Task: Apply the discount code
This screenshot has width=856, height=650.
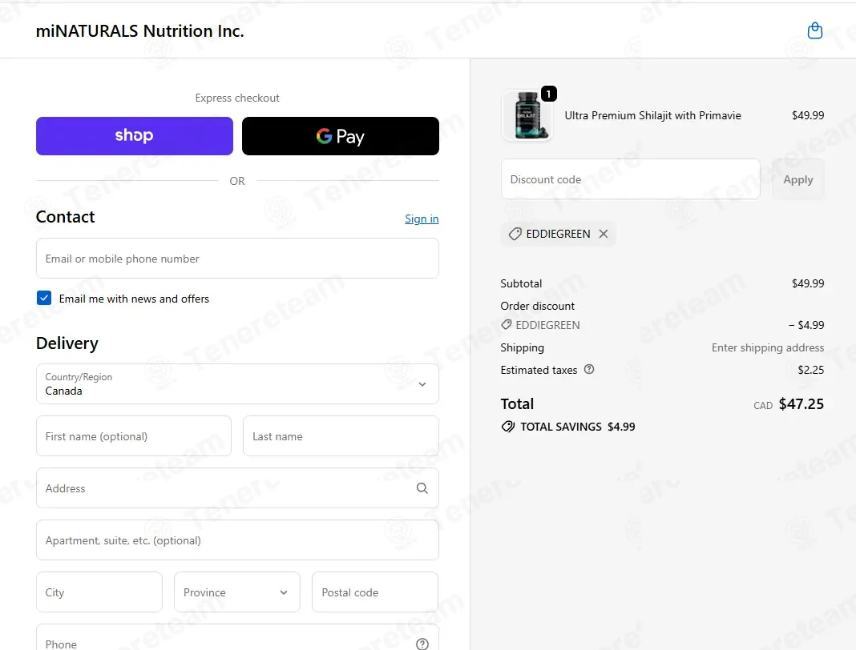Action: tap(797, 179)
